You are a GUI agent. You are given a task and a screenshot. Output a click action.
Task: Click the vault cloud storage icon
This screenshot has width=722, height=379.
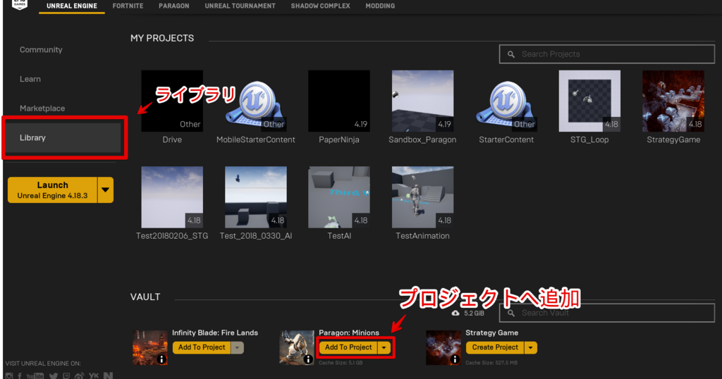455,313
